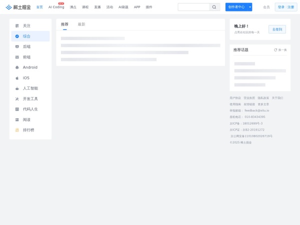The image size is (300, 225).
Task: Focus the header search input field
Action: 193,7
